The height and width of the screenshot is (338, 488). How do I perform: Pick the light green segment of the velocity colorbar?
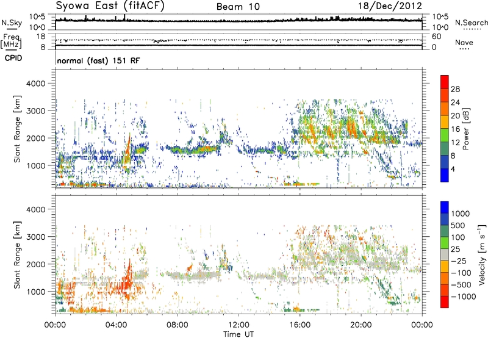(x=445, y=243)
